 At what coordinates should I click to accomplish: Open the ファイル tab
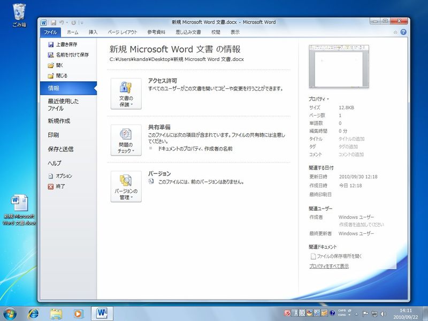pos(50,32)
